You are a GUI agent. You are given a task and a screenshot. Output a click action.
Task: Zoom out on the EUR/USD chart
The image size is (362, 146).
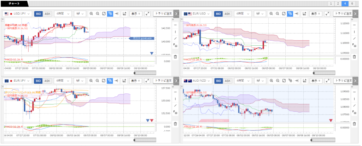coord(277,14)
